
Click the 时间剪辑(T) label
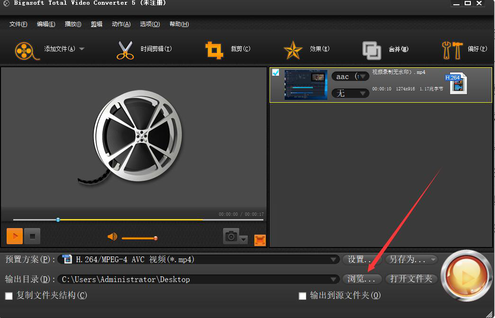156,49
